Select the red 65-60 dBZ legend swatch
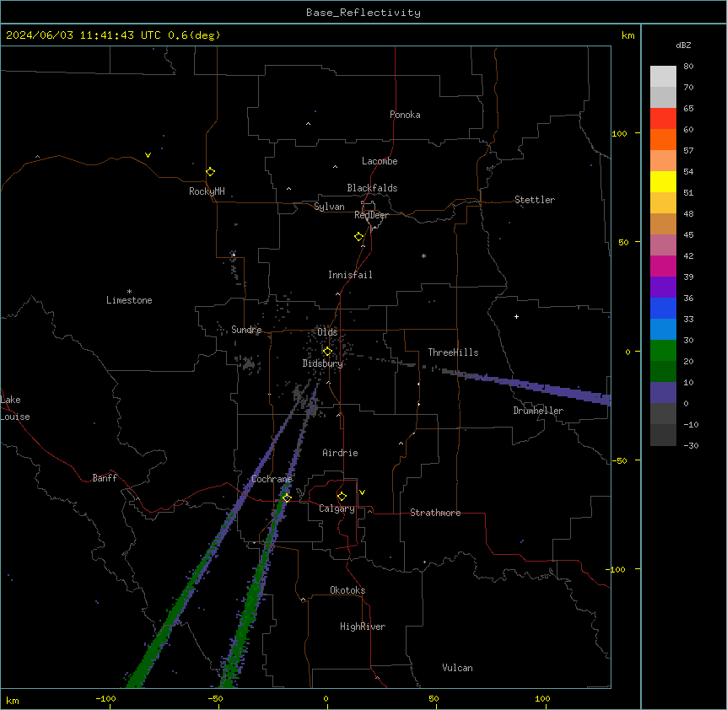Viewport: 727px width, 710px height. 663,118
